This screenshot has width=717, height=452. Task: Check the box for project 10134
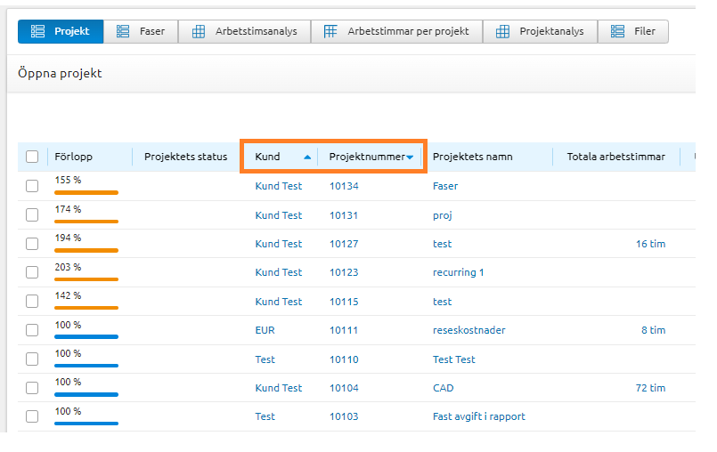point(32,186)
